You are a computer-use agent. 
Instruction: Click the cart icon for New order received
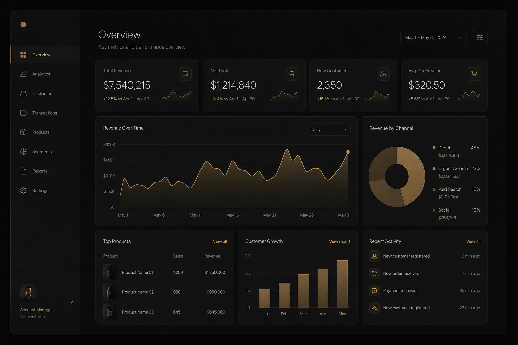[x=374, y=273]
